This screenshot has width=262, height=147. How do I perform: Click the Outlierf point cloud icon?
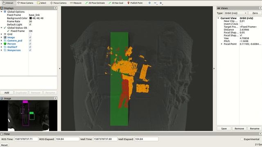[5, 47]
